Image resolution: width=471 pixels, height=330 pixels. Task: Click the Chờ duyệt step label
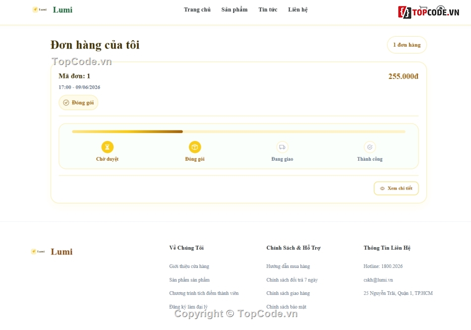click(107, 159)
